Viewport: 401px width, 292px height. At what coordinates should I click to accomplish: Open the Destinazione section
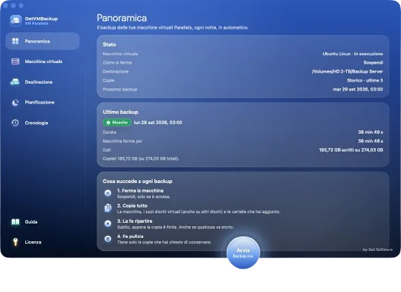click(42, 82)
